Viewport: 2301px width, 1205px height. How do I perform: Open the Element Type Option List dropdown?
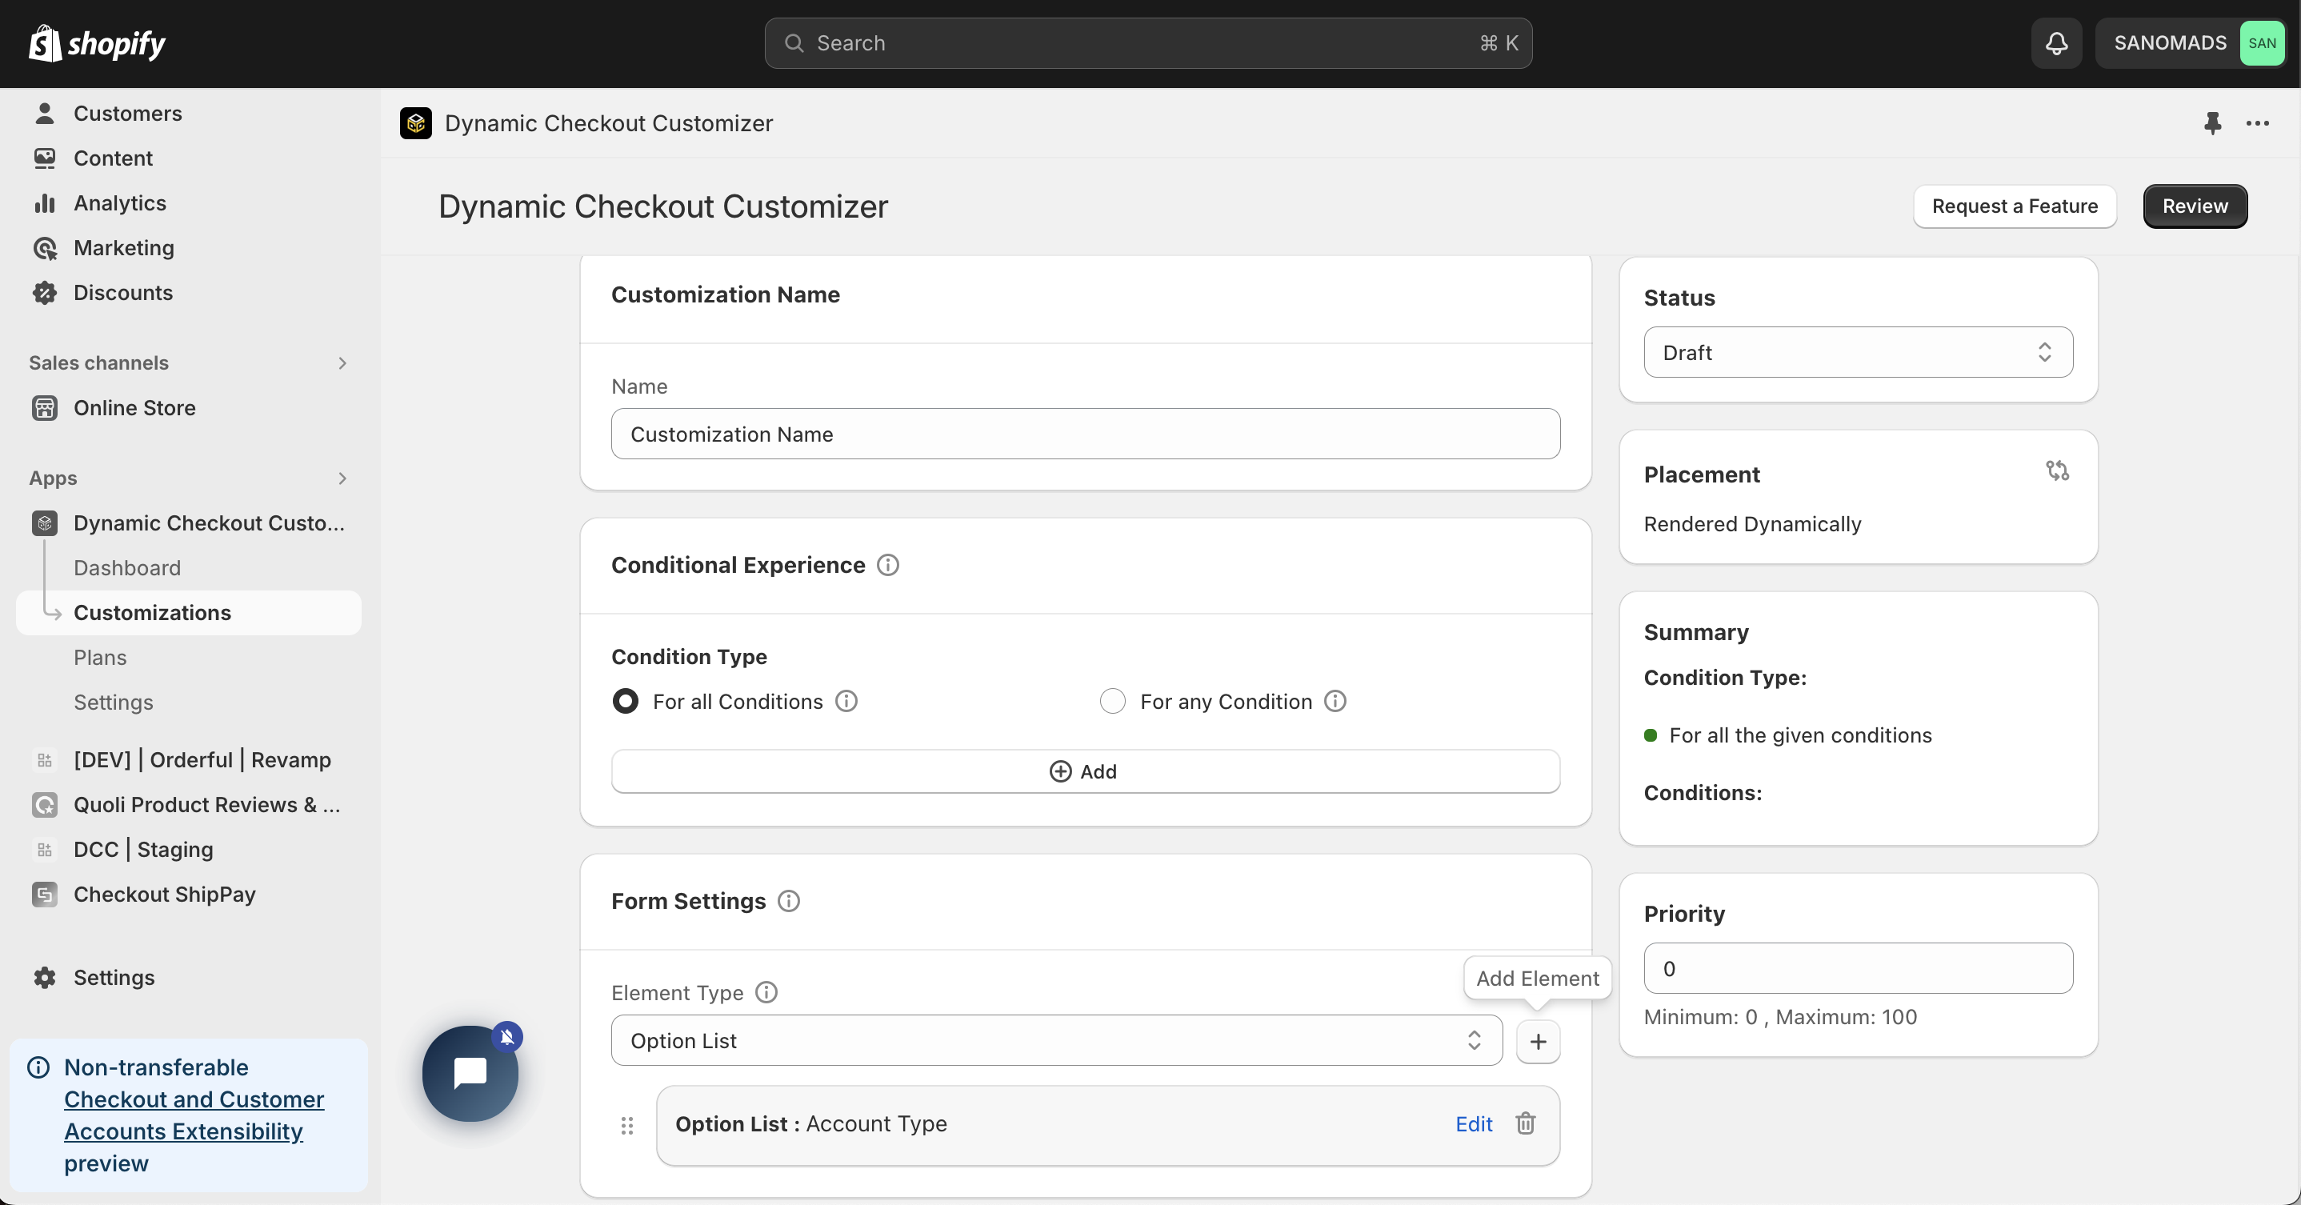1056,1041
